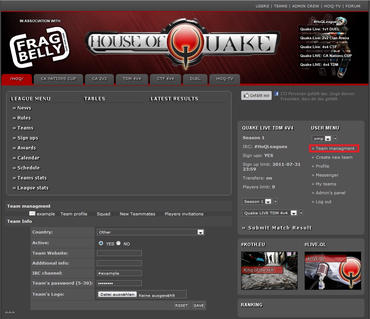Click the TEAMS link in top bar

280,6
